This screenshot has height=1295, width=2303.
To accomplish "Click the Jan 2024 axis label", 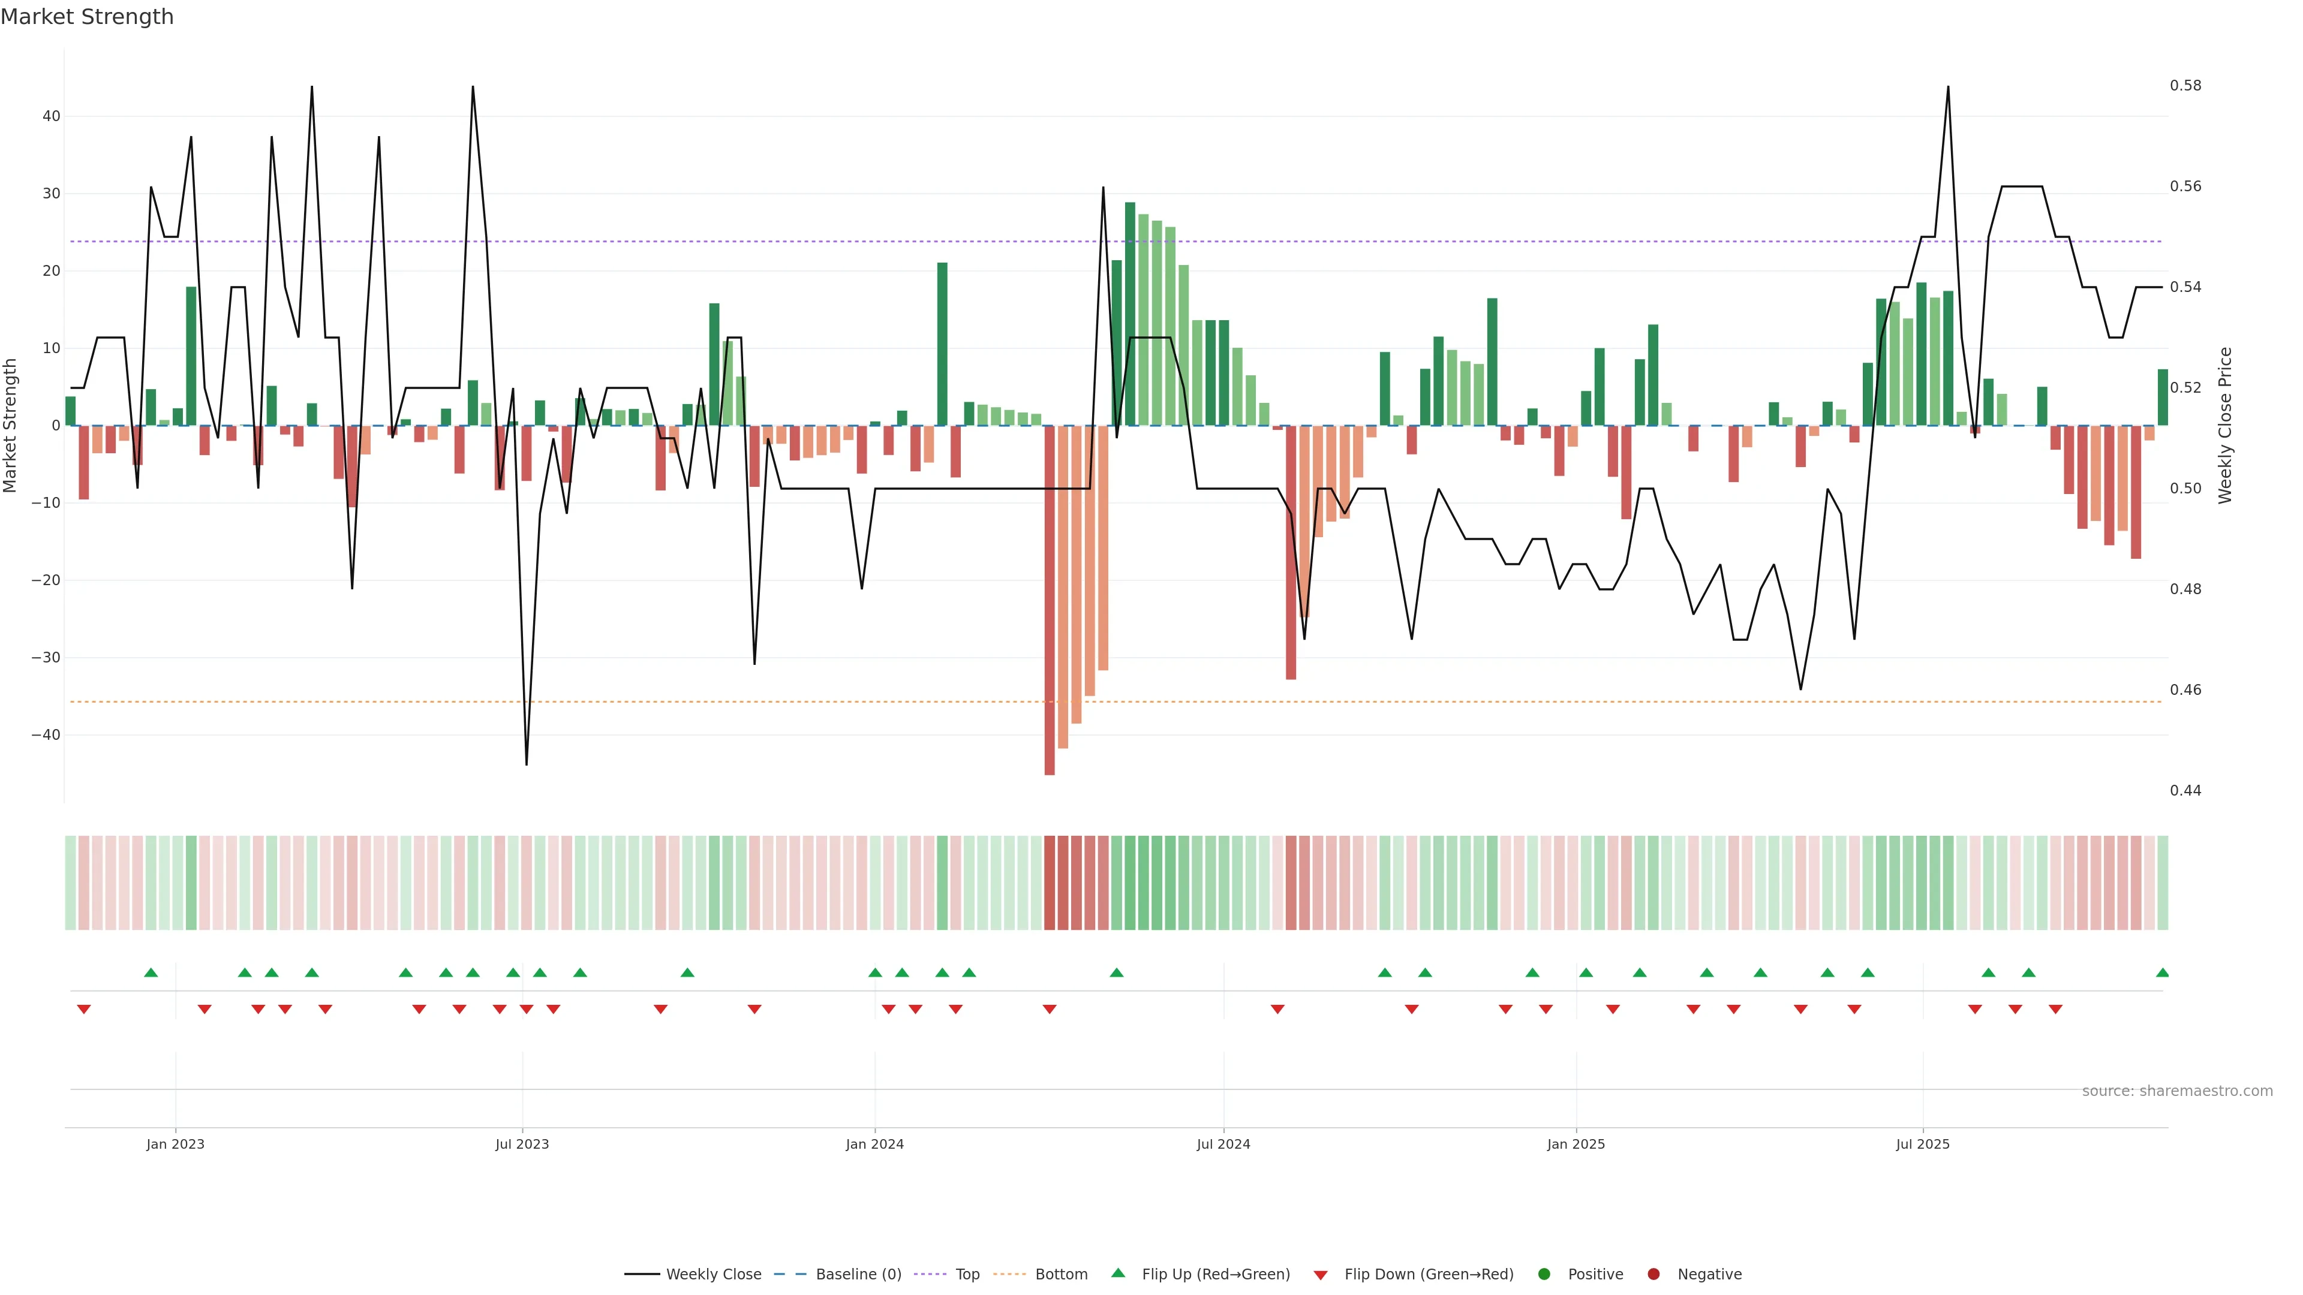I will pyautogui.click(x=874, y=1144).
